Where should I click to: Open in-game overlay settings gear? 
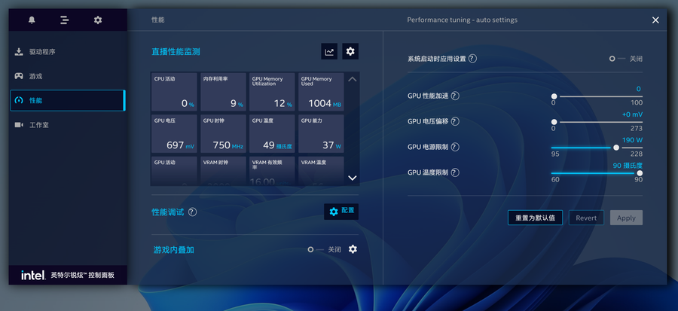pyautogui.click(x=353, y=249)
